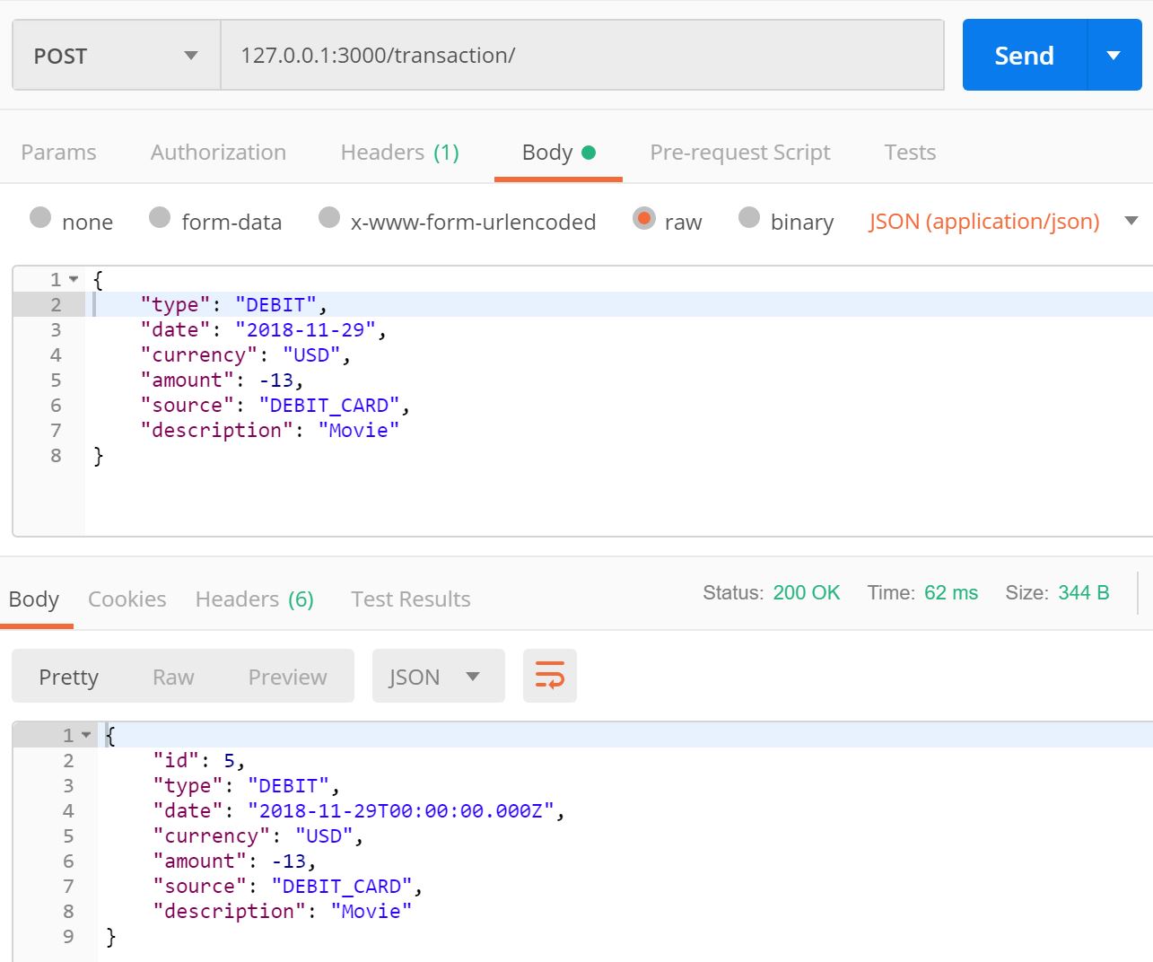Screen dimensions: 1153x962
Task: Click line number 9 in response viewer
Action: coord(68,936)
